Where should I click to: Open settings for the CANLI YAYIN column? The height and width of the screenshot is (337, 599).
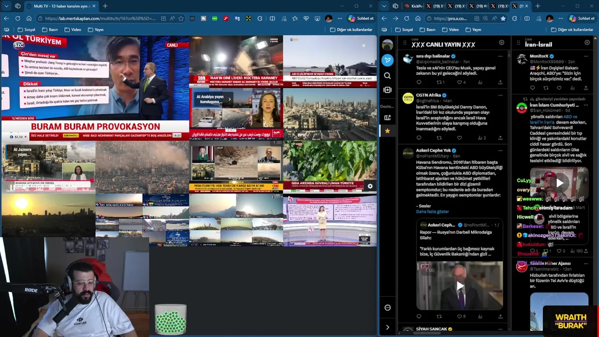tap(501, 43)
